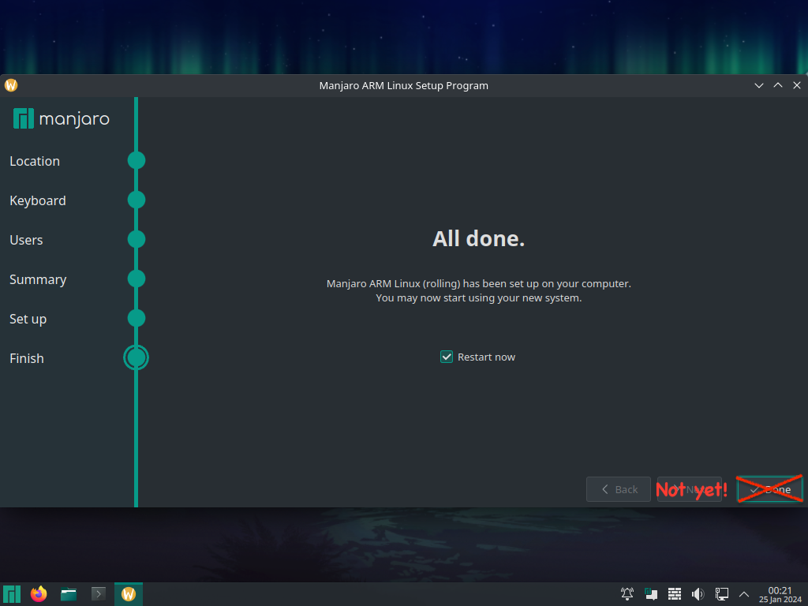Select the setup program taskbar entry
Image resolution: width=808 pixels, height=606 pixels.
(x=129, y=594)
